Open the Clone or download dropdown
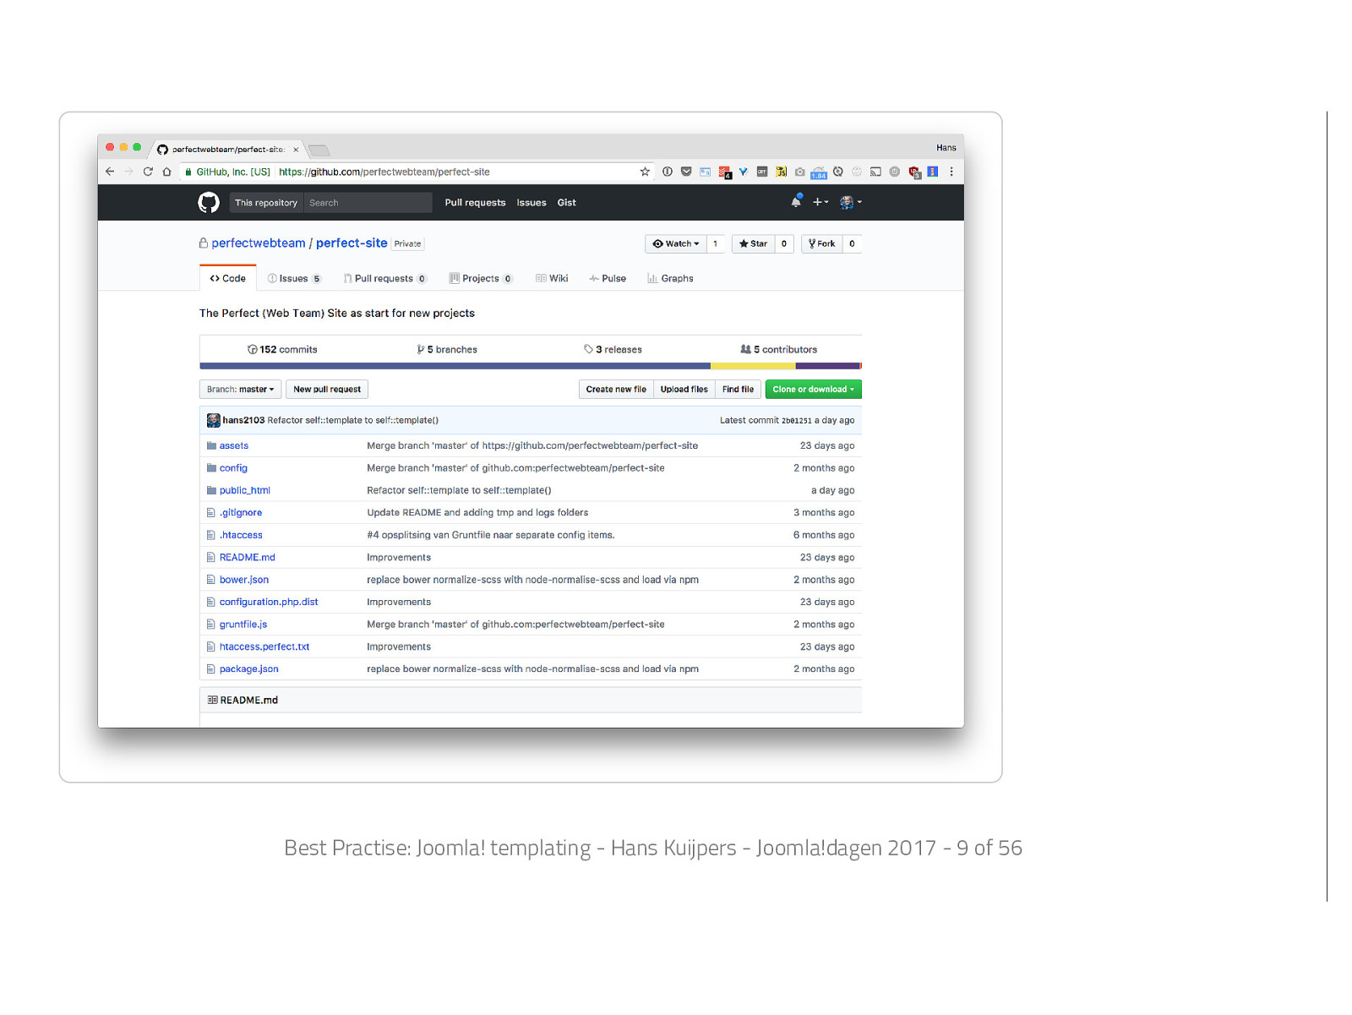Image resolution: width=1352 pixels, height=1015 pixels. [813, 390]
